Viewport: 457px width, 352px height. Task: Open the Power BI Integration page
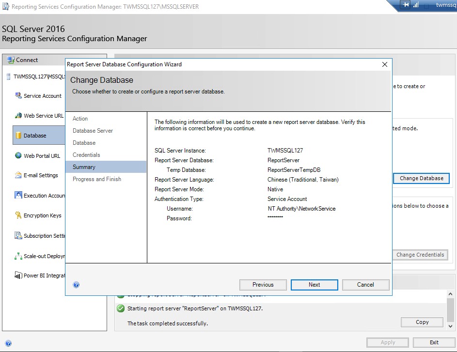44,275
